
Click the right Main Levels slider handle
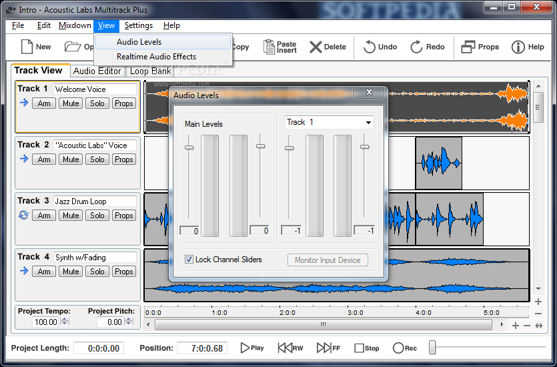(261, 146)
